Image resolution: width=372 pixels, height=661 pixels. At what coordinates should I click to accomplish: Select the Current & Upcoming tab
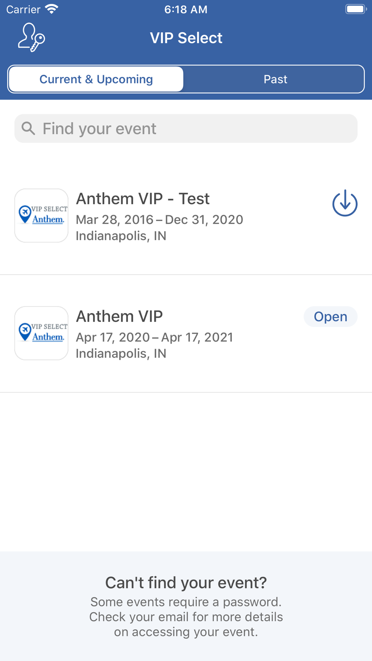[96, 79]
